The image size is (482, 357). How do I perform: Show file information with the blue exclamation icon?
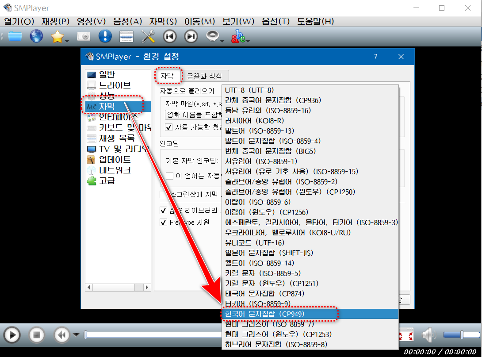tap(105, 36)
